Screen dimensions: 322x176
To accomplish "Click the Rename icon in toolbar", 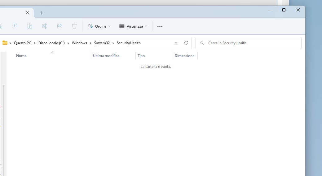I will (x=45, y=26).
